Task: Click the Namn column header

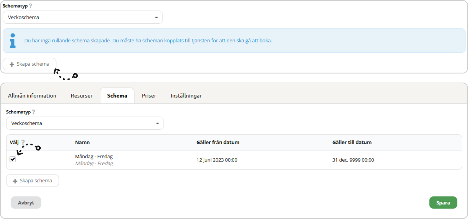Action: pos(82,143)
